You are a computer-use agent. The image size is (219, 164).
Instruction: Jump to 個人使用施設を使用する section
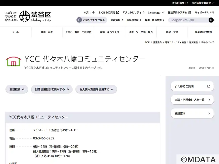96,89
